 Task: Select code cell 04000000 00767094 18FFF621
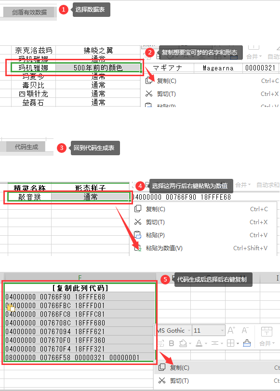pyautogui.click(x=80, y=332)
